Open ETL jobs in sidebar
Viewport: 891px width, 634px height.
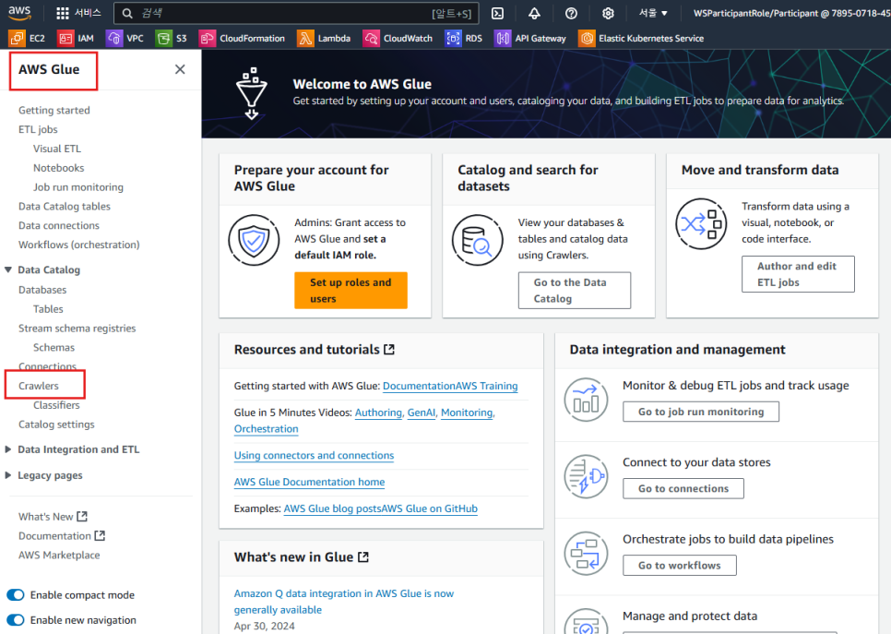click(x=38, y=129)
